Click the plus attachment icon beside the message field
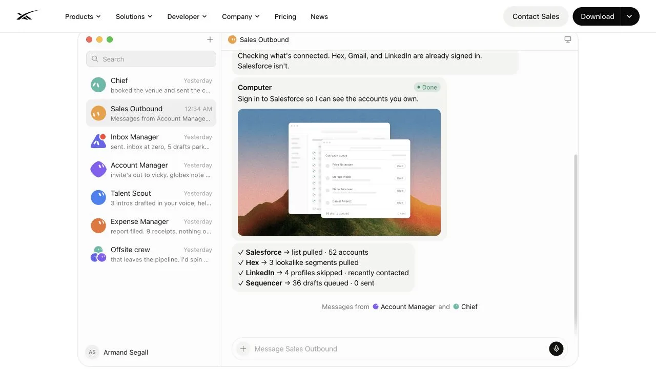Screen dimensions: 656x369 pyautogui.click(x=243, y=348)
